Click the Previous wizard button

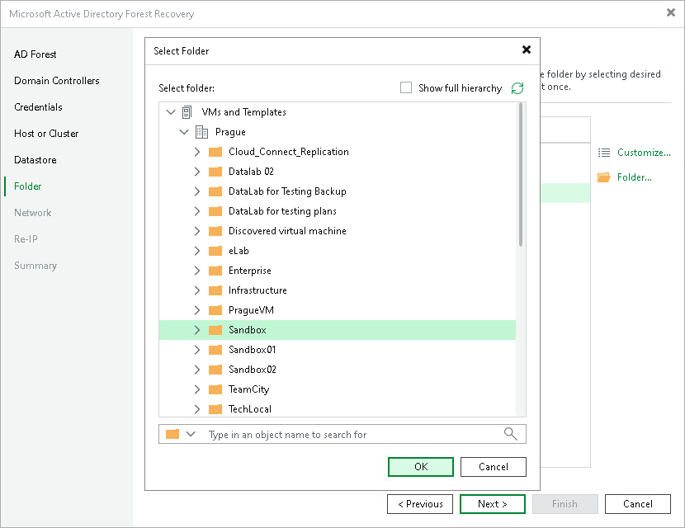click(420, 504)
